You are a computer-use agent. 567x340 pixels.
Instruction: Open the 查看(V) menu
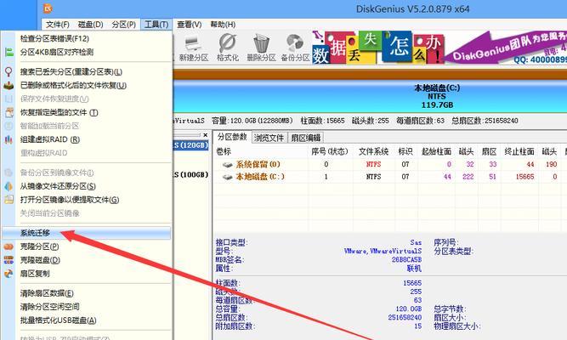pos(189,25)
